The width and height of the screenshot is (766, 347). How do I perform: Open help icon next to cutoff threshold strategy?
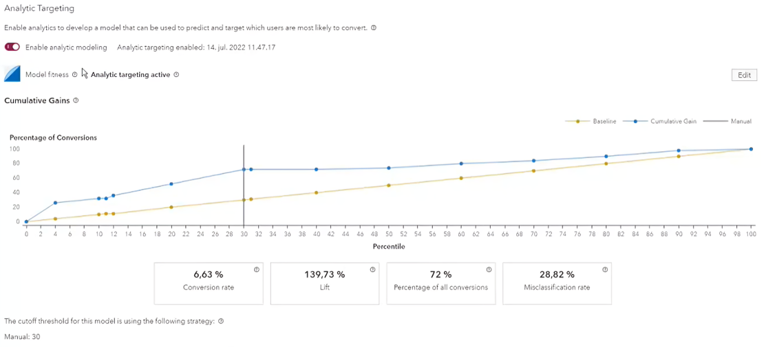pos(221,321)
